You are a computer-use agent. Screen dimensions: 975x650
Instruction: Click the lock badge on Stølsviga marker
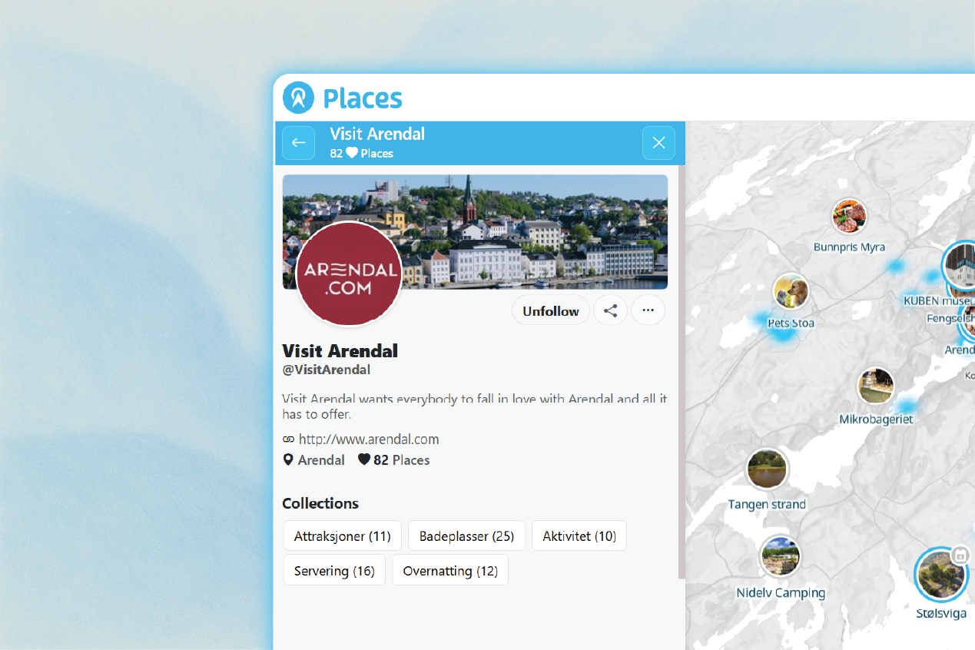[960, 554]
